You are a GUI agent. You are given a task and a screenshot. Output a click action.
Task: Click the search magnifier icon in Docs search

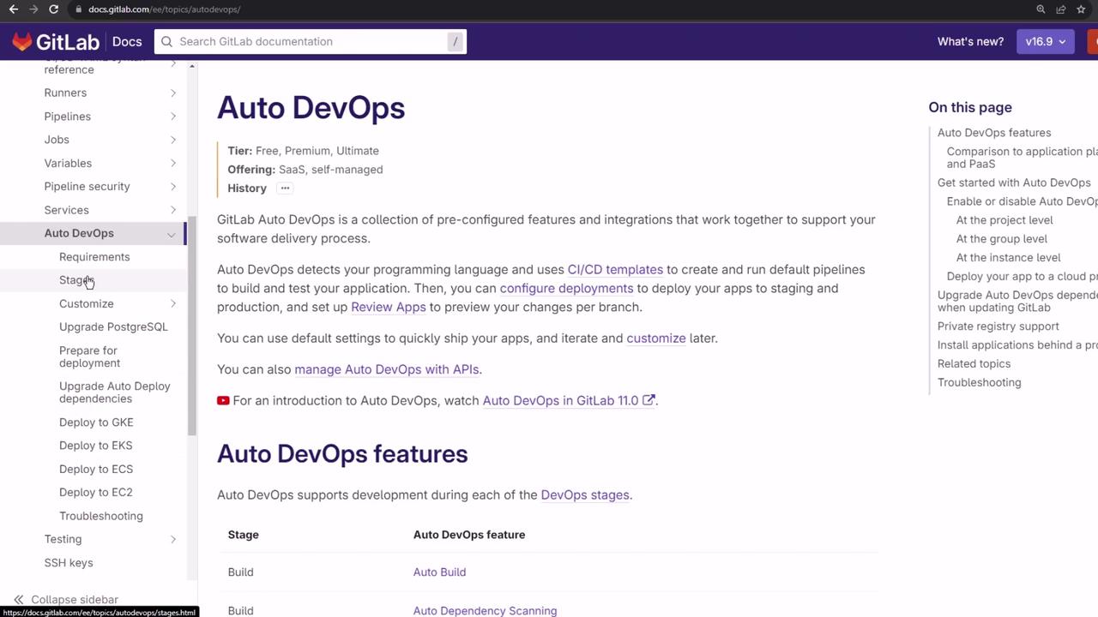coord(167,42)
